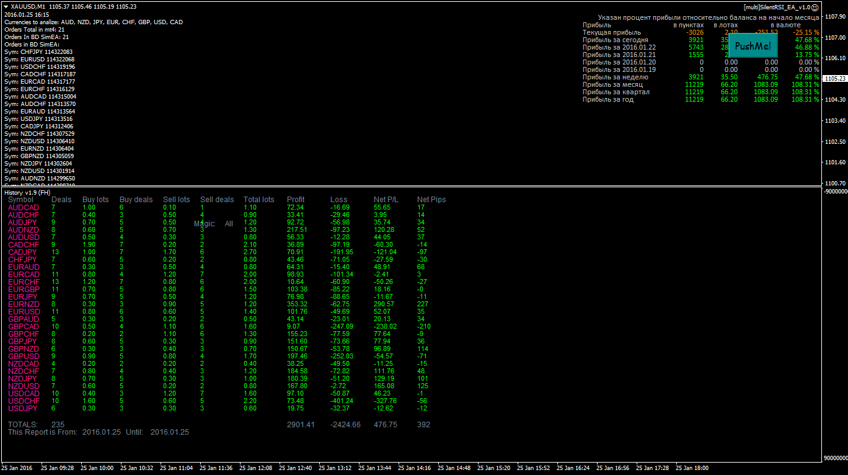Select the total profit value 2901.41
This screenshot has height=475, width=848.
coord(301,425)
